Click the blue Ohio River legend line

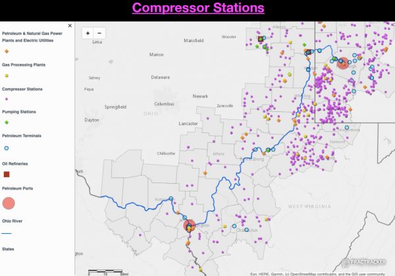coord(7,233)
